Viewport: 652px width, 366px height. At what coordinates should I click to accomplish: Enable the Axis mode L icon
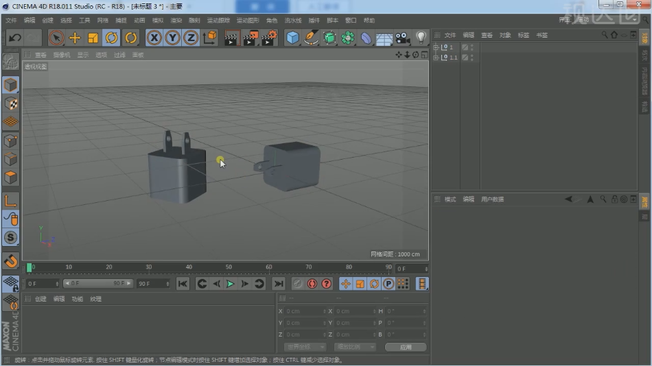click(10, 201)
